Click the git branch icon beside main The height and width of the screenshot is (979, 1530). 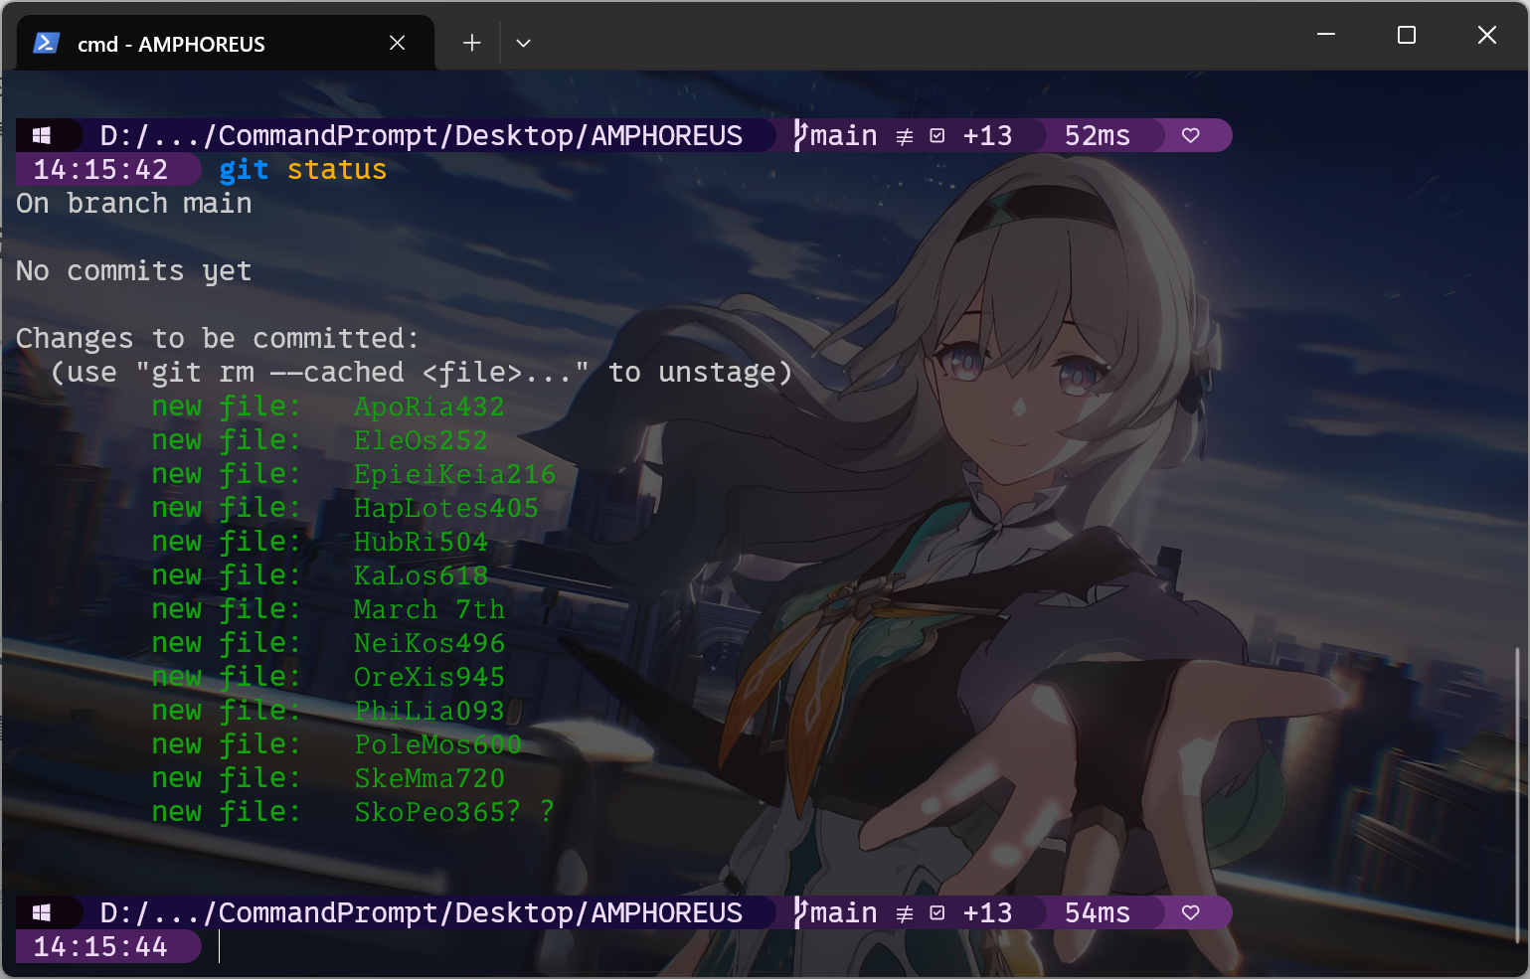pos(799,135)
